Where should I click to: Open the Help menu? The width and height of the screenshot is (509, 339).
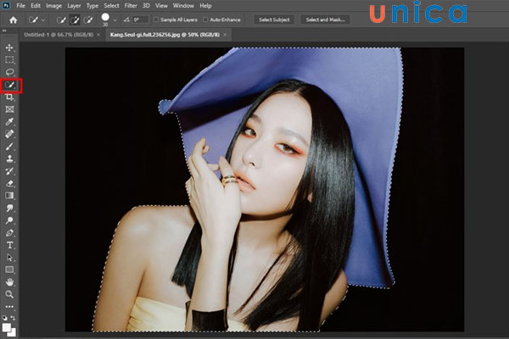pos(205,6)
